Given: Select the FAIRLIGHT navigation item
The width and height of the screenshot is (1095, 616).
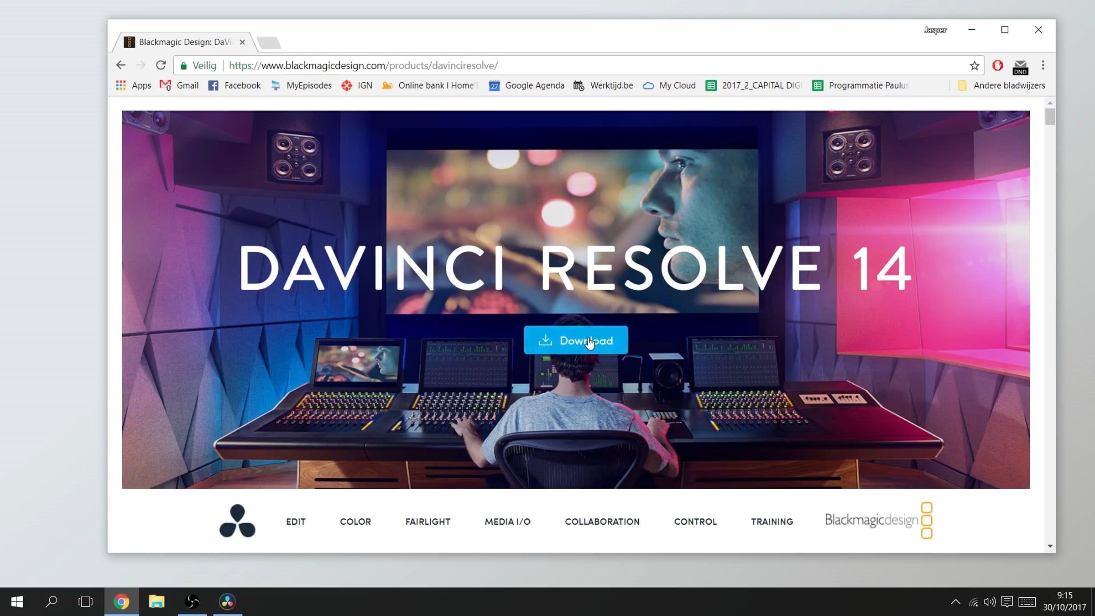Looking at the screenshot, I should 428,522.
